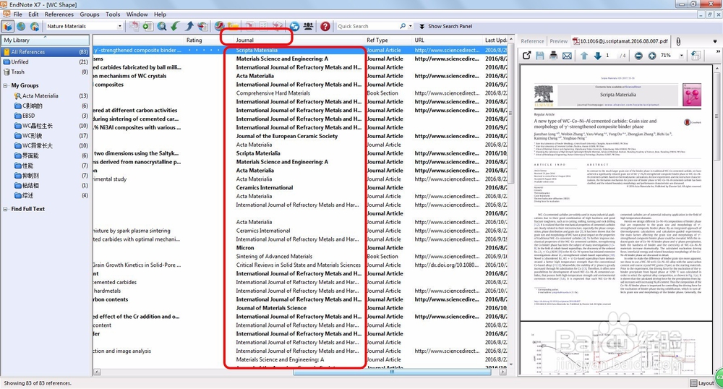Open the File menu
Viewport: 723px width, 389px height.
(x=18, y=14)
